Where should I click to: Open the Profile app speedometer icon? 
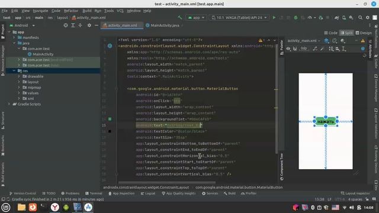pyautogui.click(x=310, y=18)
